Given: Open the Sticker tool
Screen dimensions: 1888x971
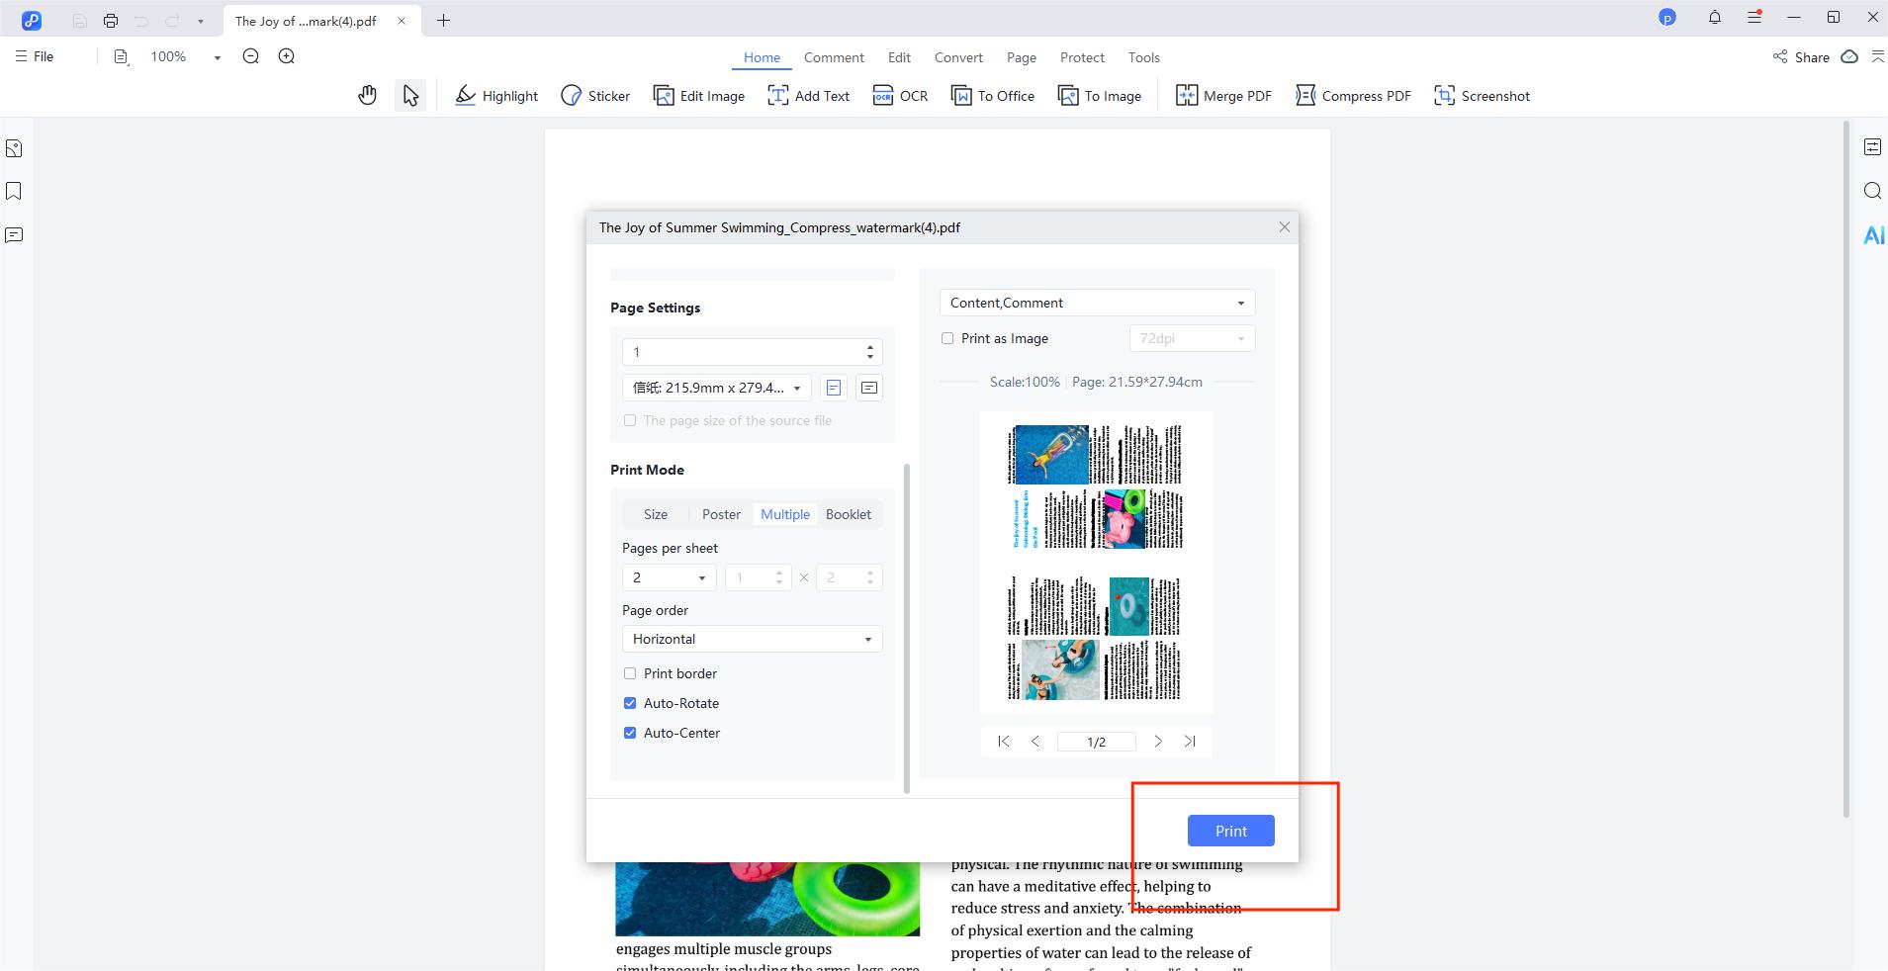Looking at the screenshot, I should click(x=595, y=96).
